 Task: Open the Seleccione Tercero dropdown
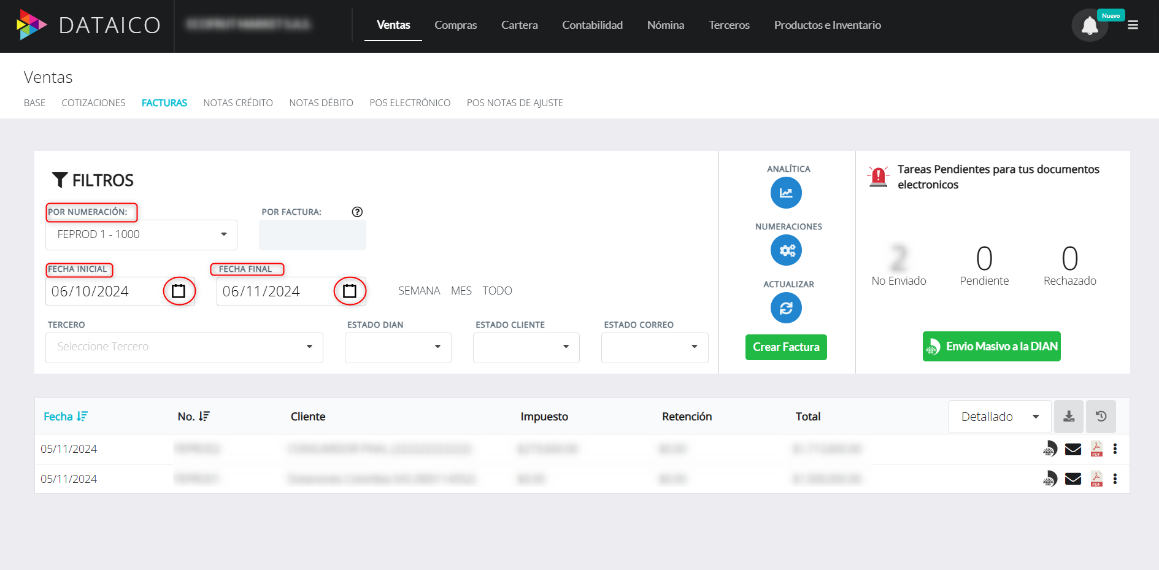pos(184,347)
